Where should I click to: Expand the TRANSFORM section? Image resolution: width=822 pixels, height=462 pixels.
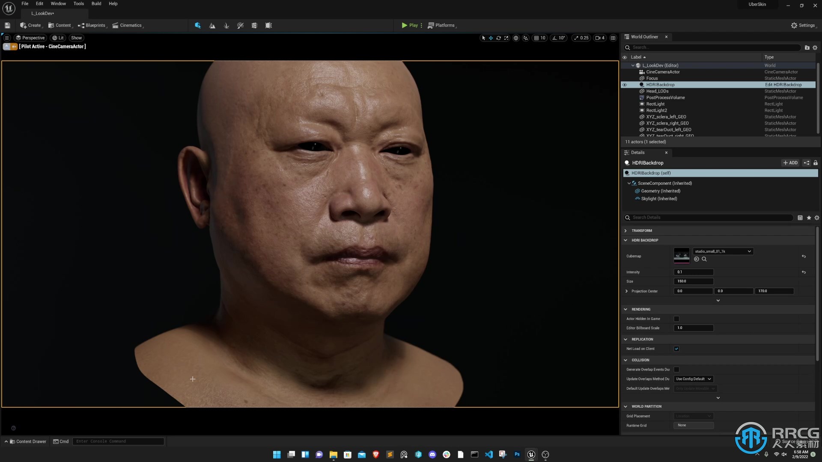click(x=625, y=231)
